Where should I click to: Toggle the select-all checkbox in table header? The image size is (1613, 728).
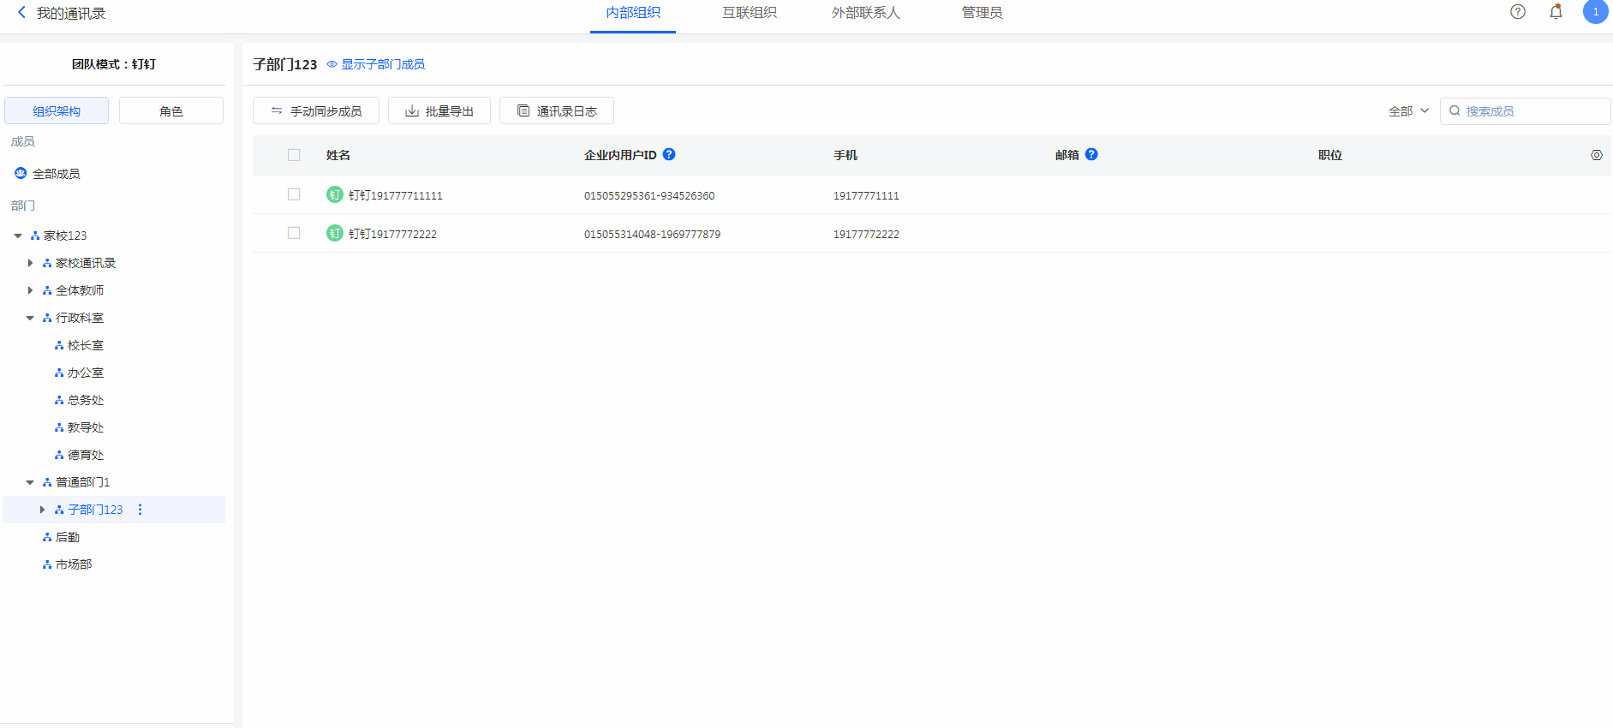pos(294,155)
